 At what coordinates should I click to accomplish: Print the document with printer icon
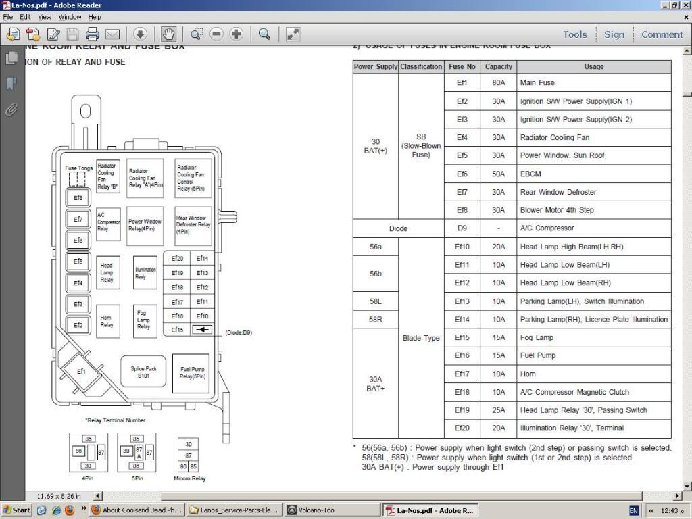click(92, 34)
